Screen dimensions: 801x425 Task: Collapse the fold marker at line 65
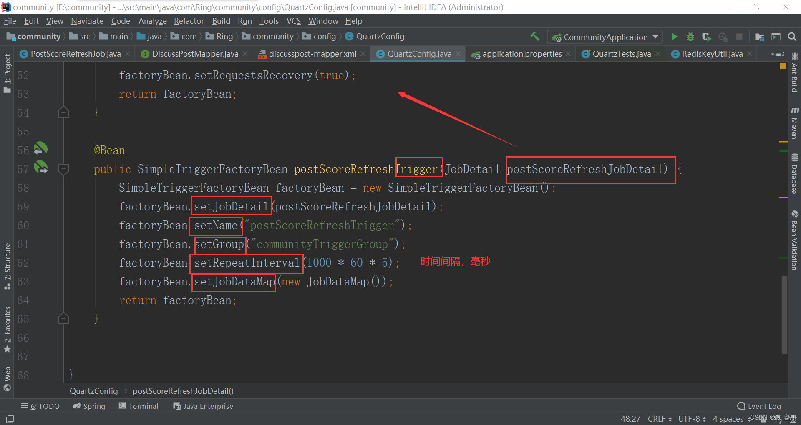coord(63,319)
